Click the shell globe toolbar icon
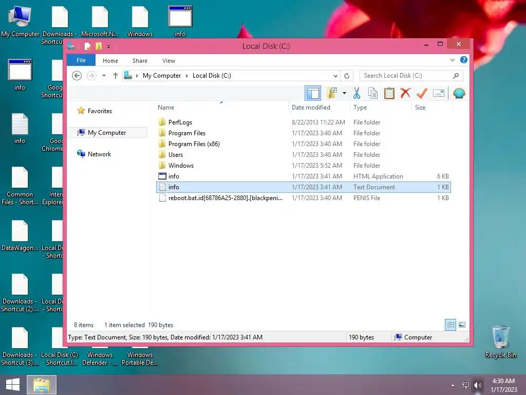The width and height of the screenshot is (526, 395). [459, 93]
